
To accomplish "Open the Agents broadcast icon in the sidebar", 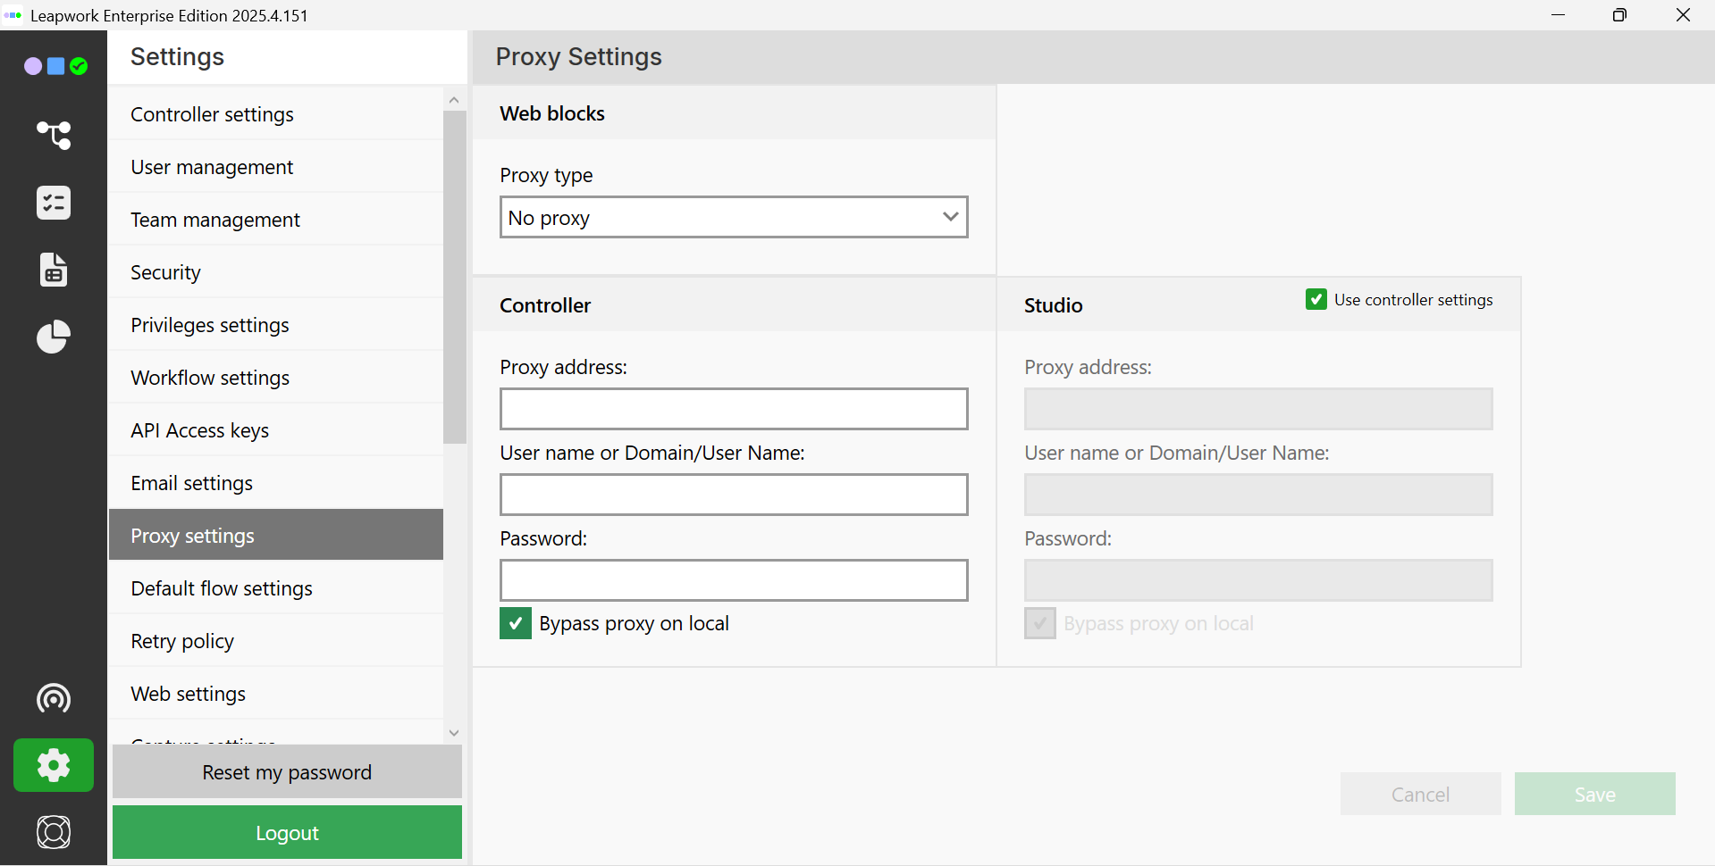I will [54, 698].
